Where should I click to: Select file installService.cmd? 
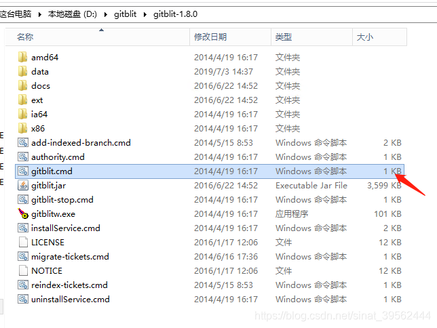pyautogui.click(x=66, y=228)
